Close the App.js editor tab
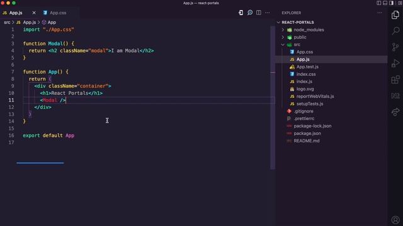This screenshot has height=226, width=403. tap(34, 13)
